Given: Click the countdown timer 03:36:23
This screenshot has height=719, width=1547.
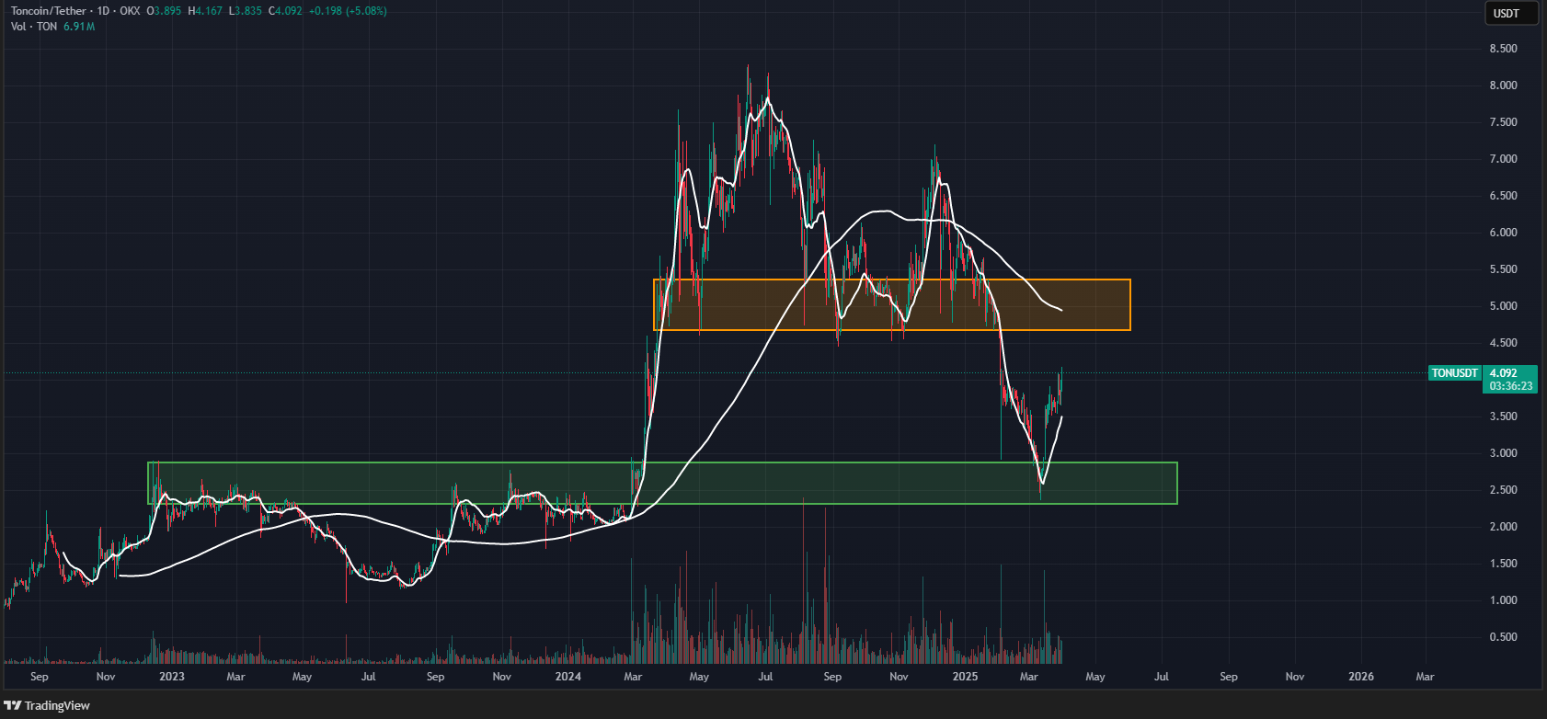Looking at the screenshot, I should (1511, 386).
